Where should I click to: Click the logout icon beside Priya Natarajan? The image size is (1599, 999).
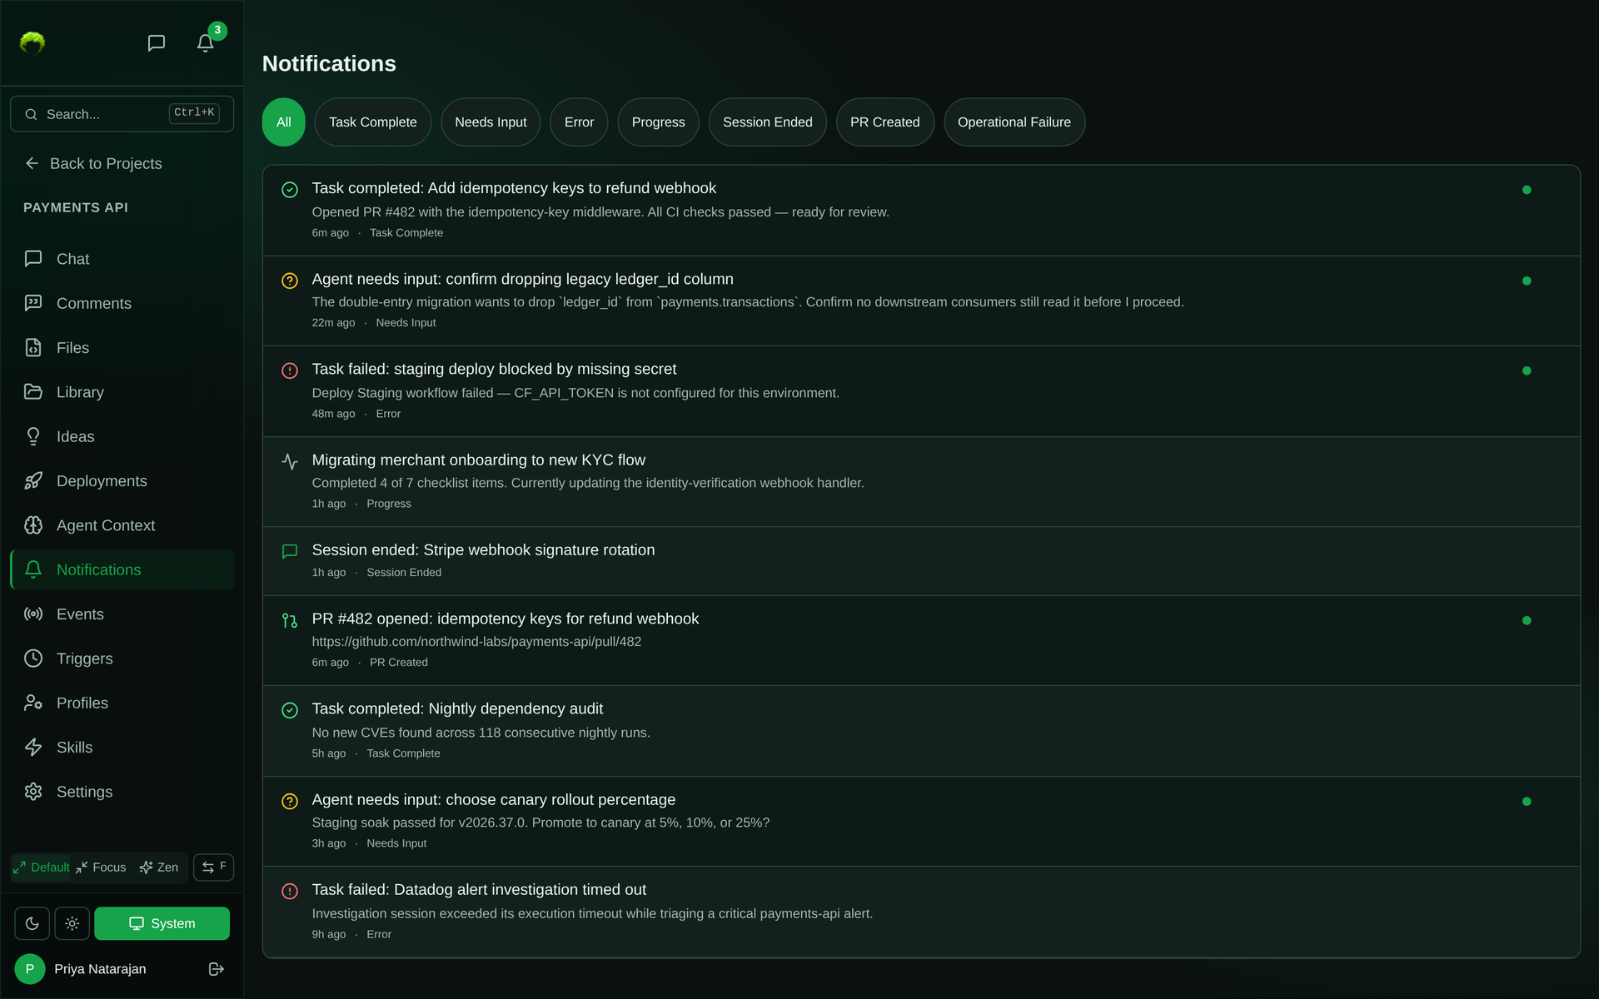[217, 969]
